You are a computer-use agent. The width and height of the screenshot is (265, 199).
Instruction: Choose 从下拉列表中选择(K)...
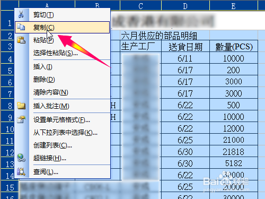(63, 133)
